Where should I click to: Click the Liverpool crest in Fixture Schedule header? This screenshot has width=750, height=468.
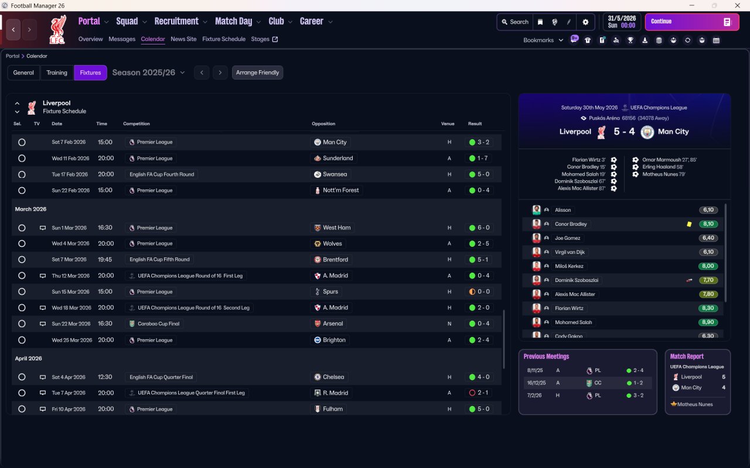coord(32,107)
